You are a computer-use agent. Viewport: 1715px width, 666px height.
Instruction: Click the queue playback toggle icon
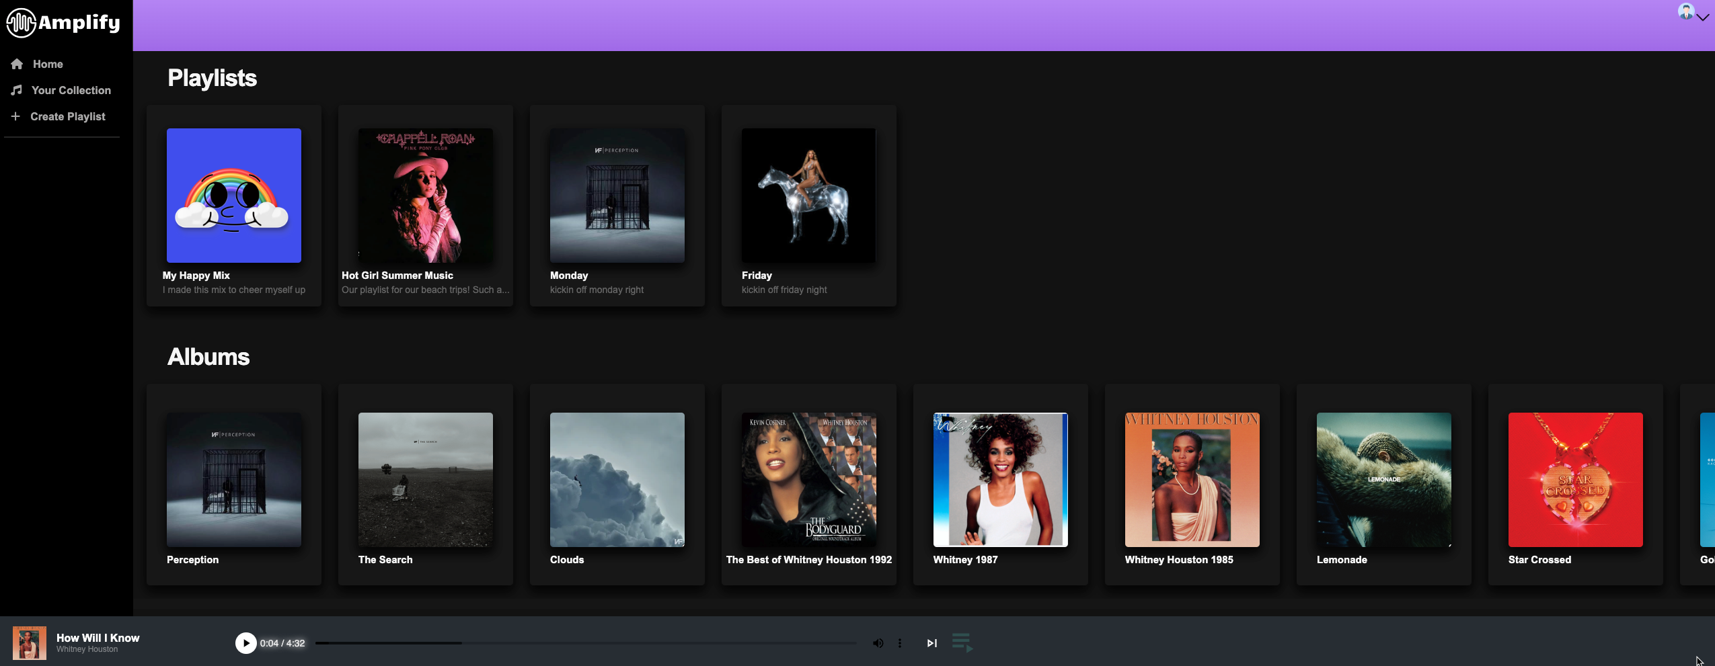pyautogui.click(x=962, y=642)
